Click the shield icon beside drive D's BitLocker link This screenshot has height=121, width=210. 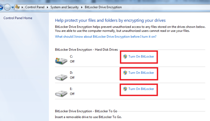click(x=125, y=73)
